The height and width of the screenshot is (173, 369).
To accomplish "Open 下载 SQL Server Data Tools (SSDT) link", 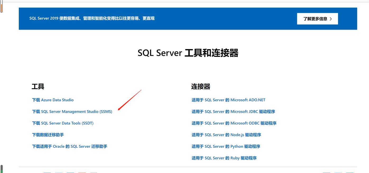I will pos(63,123).
